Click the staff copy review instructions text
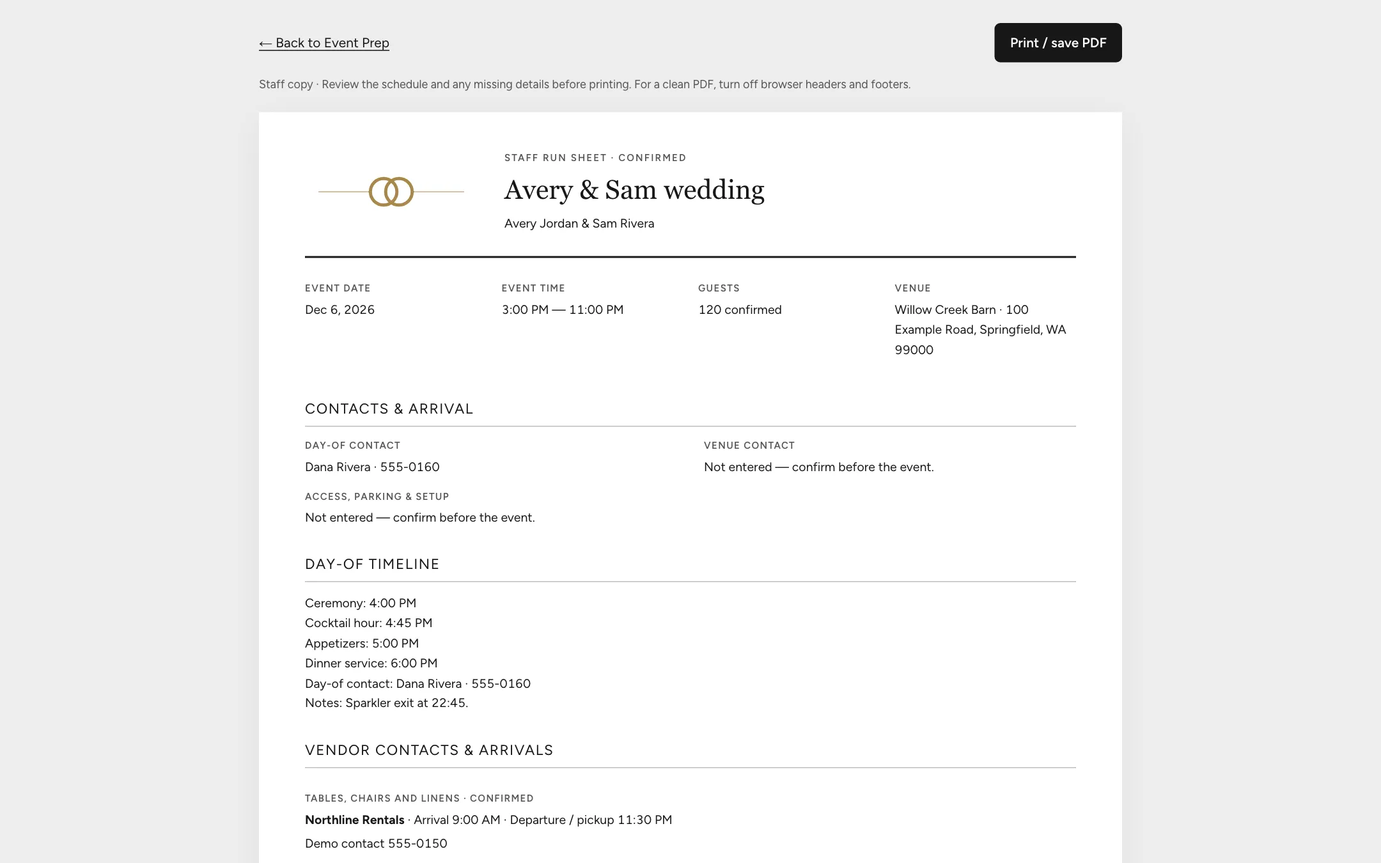Image resolution: width=1381 pixels, height=863 pixels. (585, 84)
